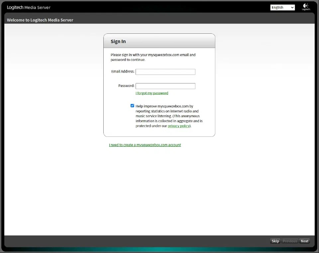Skip the sign-in step
Image resolution: width=319 pixels, height=253 pixels.
275,241
